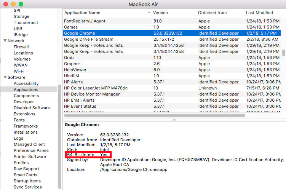
Task: Click the split pane divider handle dot
Action: 174,120
